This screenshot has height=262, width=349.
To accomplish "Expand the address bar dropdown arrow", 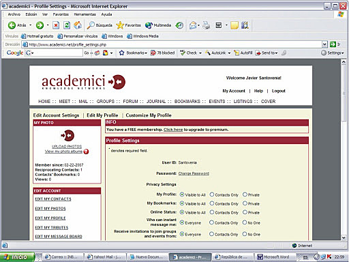I will (x=324, y=44).
